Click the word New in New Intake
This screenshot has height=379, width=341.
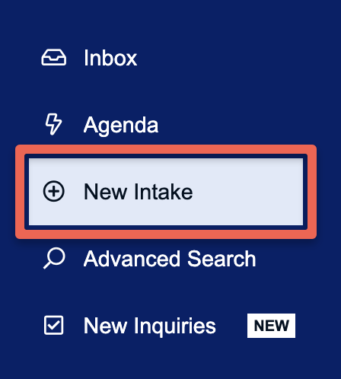tap(105, 192)
